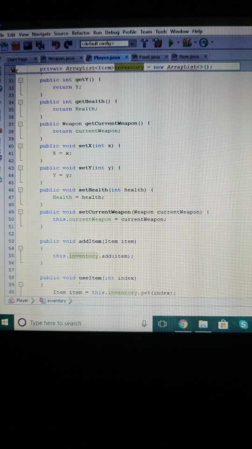Collapse the useItem fold at line 59
The width and height of the screenshot is (252, 449).
click(21, 285)
